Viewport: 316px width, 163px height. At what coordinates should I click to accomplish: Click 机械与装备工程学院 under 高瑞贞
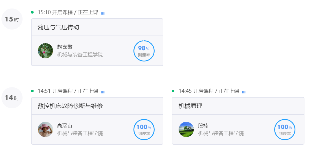[x=80, y=133]
